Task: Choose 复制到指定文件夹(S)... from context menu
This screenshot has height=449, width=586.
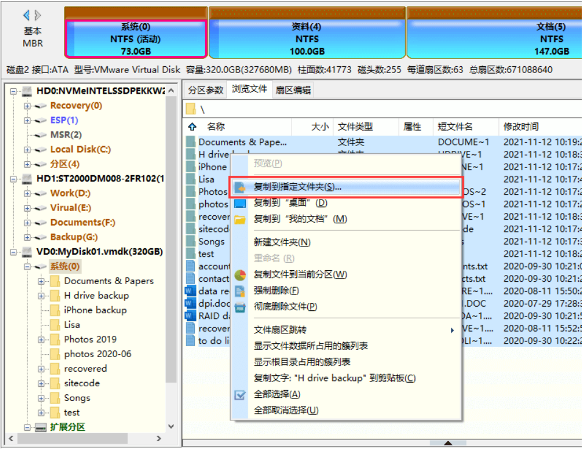Action: (345, 187)
